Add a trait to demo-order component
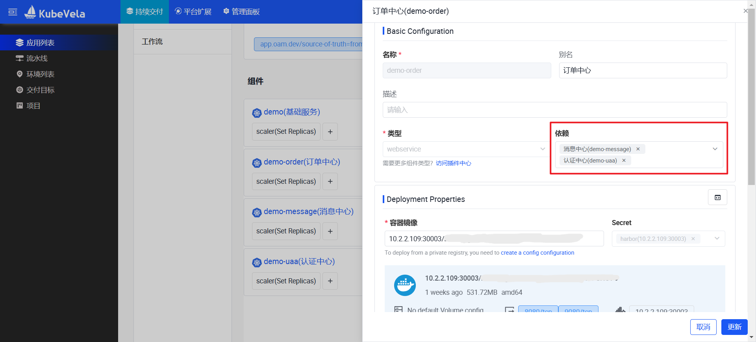The width and height of the screenshot is (756, 342). pos(330,181)
